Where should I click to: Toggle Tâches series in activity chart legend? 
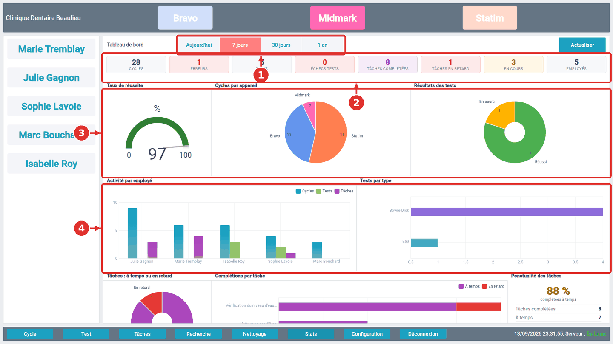tap(344, 191)
